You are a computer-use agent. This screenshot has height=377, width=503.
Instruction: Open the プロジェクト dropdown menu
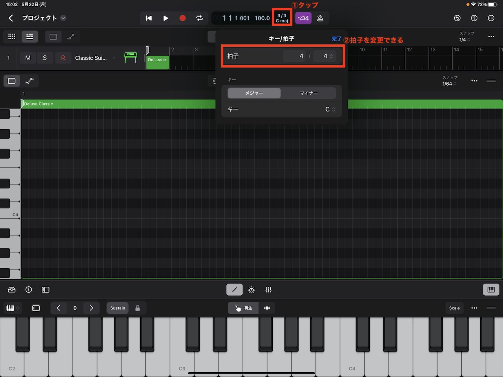click(x=63, y=18)
